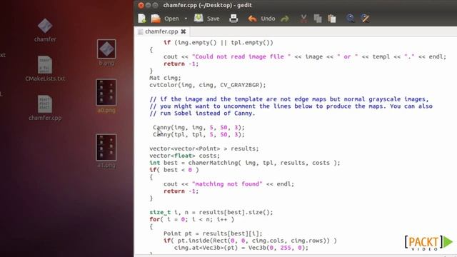Image resolution: width=457 pixels, height=257 pixels.
Task: Close the chamfer.cpp tab
Action: [x=184, y=31]
